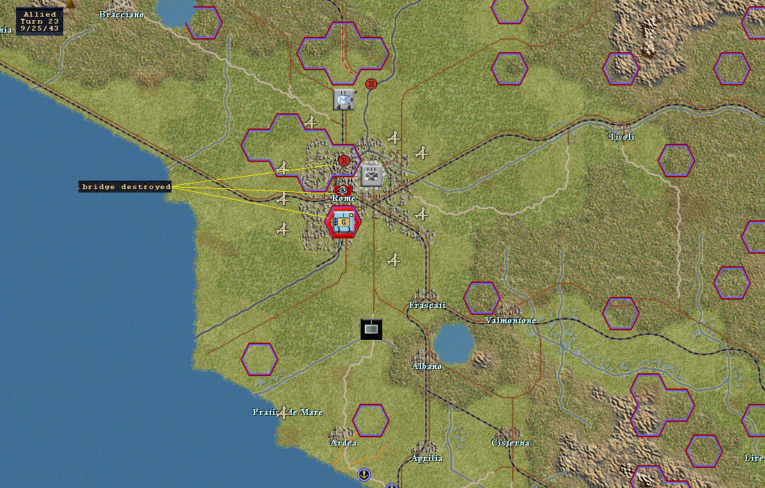765x488 pixels.
Task: Click the Allied Turn 23 date box
Action: (40, 22)
